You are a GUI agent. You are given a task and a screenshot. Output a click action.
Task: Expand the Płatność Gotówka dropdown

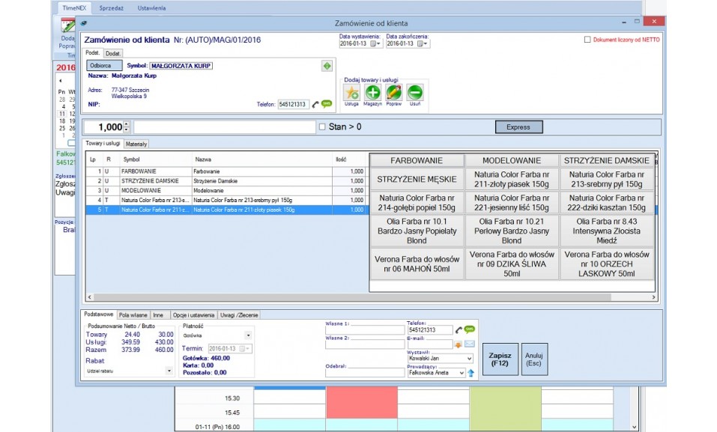pyautogui.click(x=248, y=336)
